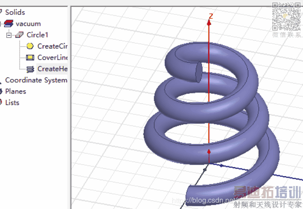Click the flat end face of helix top
The width and height of the screenshot is (303, 209).
coord(199,73)
